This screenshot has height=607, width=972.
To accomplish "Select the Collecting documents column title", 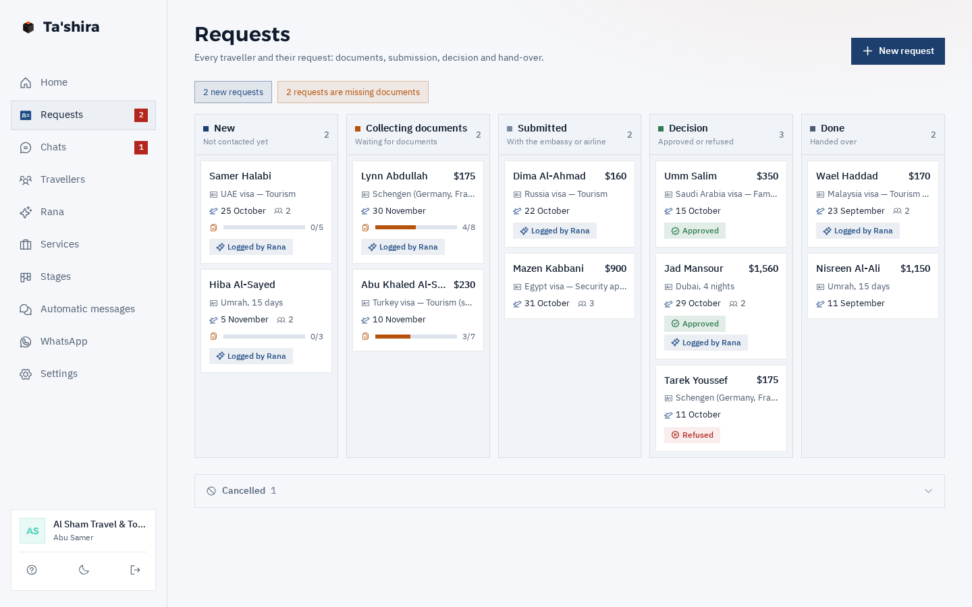I will click(416, 128).
